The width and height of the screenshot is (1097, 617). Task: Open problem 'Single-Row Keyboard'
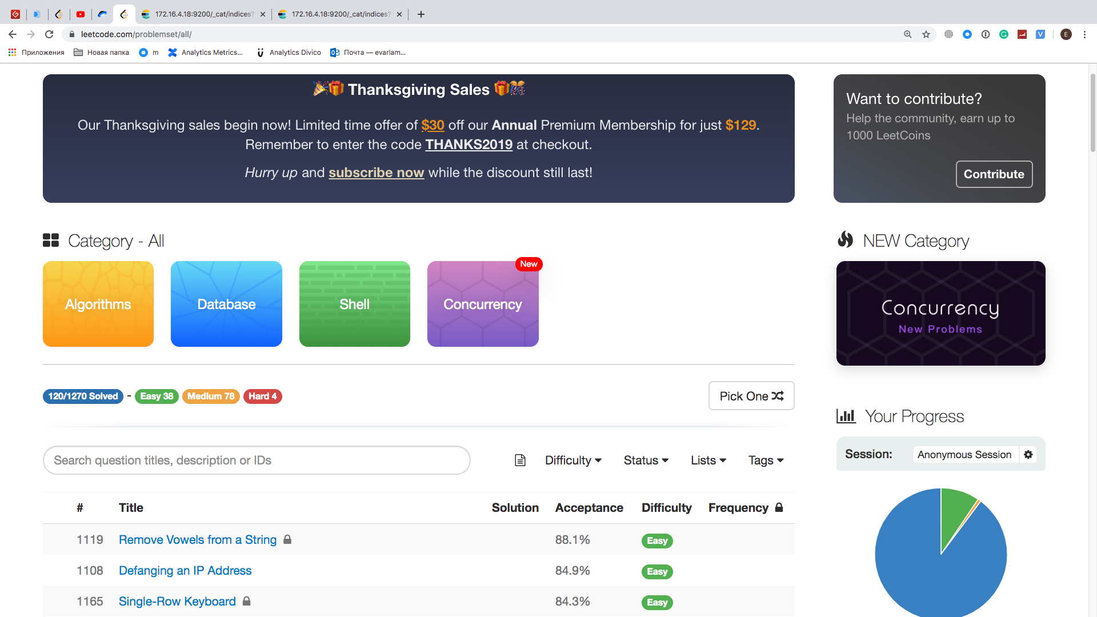[177, 602]
